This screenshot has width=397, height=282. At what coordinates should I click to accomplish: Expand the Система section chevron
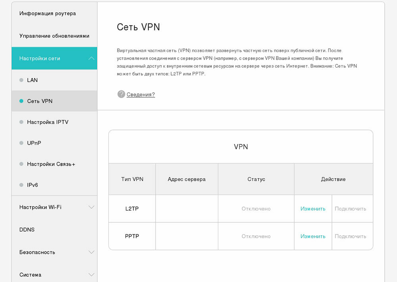point(91,275)
